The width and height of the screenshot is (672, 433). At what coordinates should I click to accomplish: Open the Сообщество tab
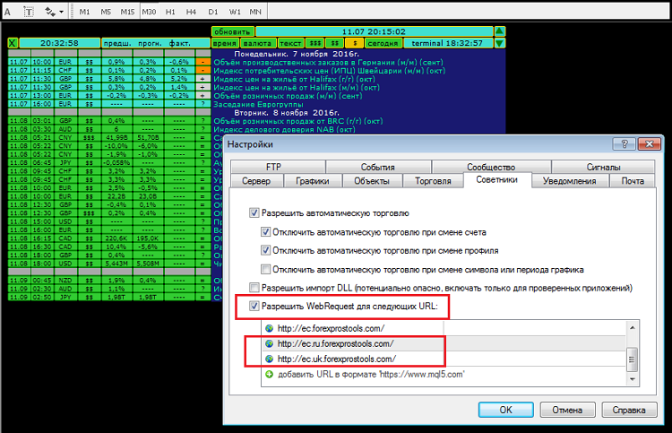click(491, 167)
